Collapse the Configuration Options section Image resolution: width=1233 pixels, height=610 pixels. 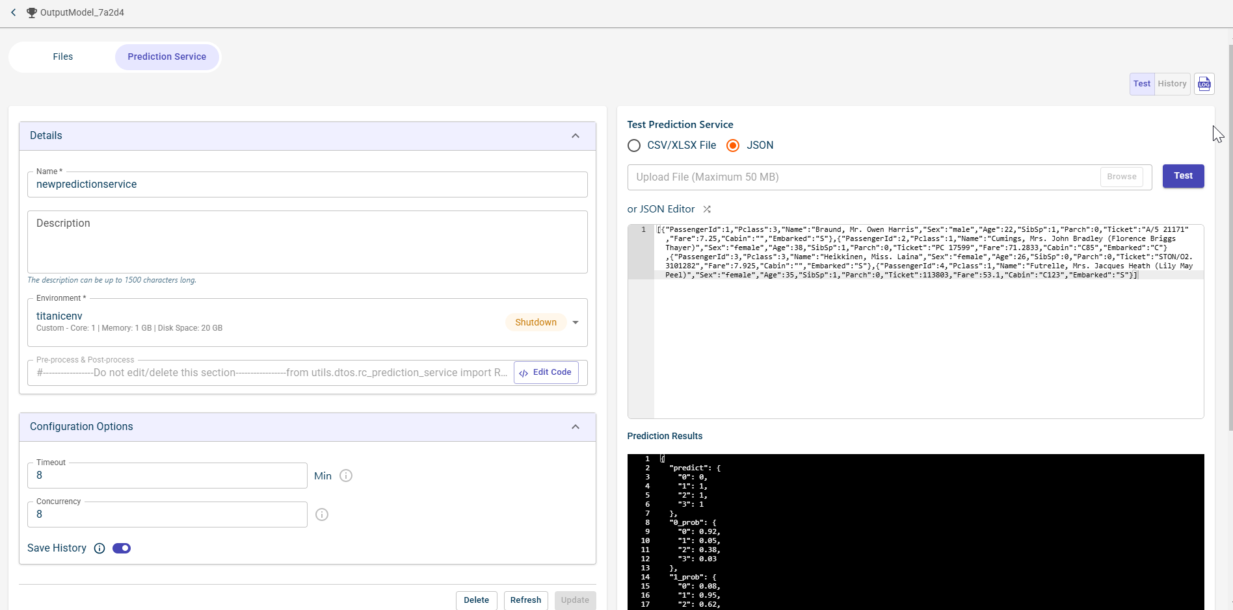coord(575,427)
